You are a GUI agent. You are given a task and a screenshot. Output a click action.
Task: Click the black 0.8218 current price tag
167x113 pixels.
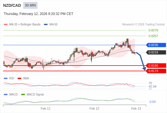[x=156, y=52]
